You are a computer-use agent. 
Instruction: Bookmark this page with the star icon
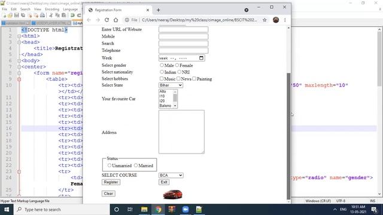[265, 20]
